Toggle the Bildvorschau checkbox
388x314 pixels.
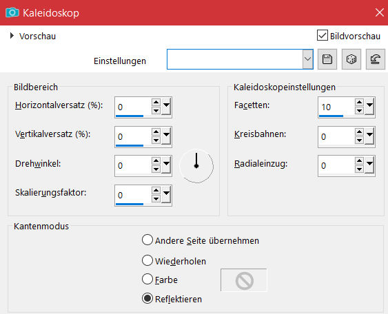click(x=323, y=35)
